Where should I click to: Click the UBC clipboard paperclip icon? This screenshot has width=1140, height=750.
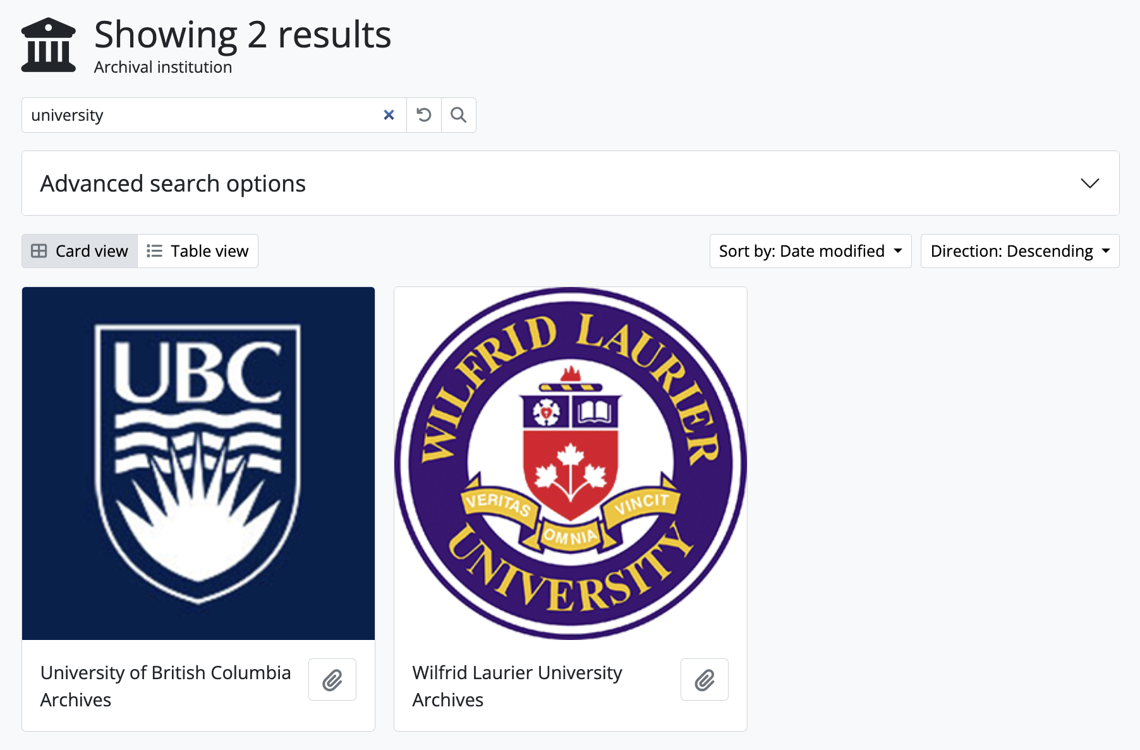click(x=332, y=680)
